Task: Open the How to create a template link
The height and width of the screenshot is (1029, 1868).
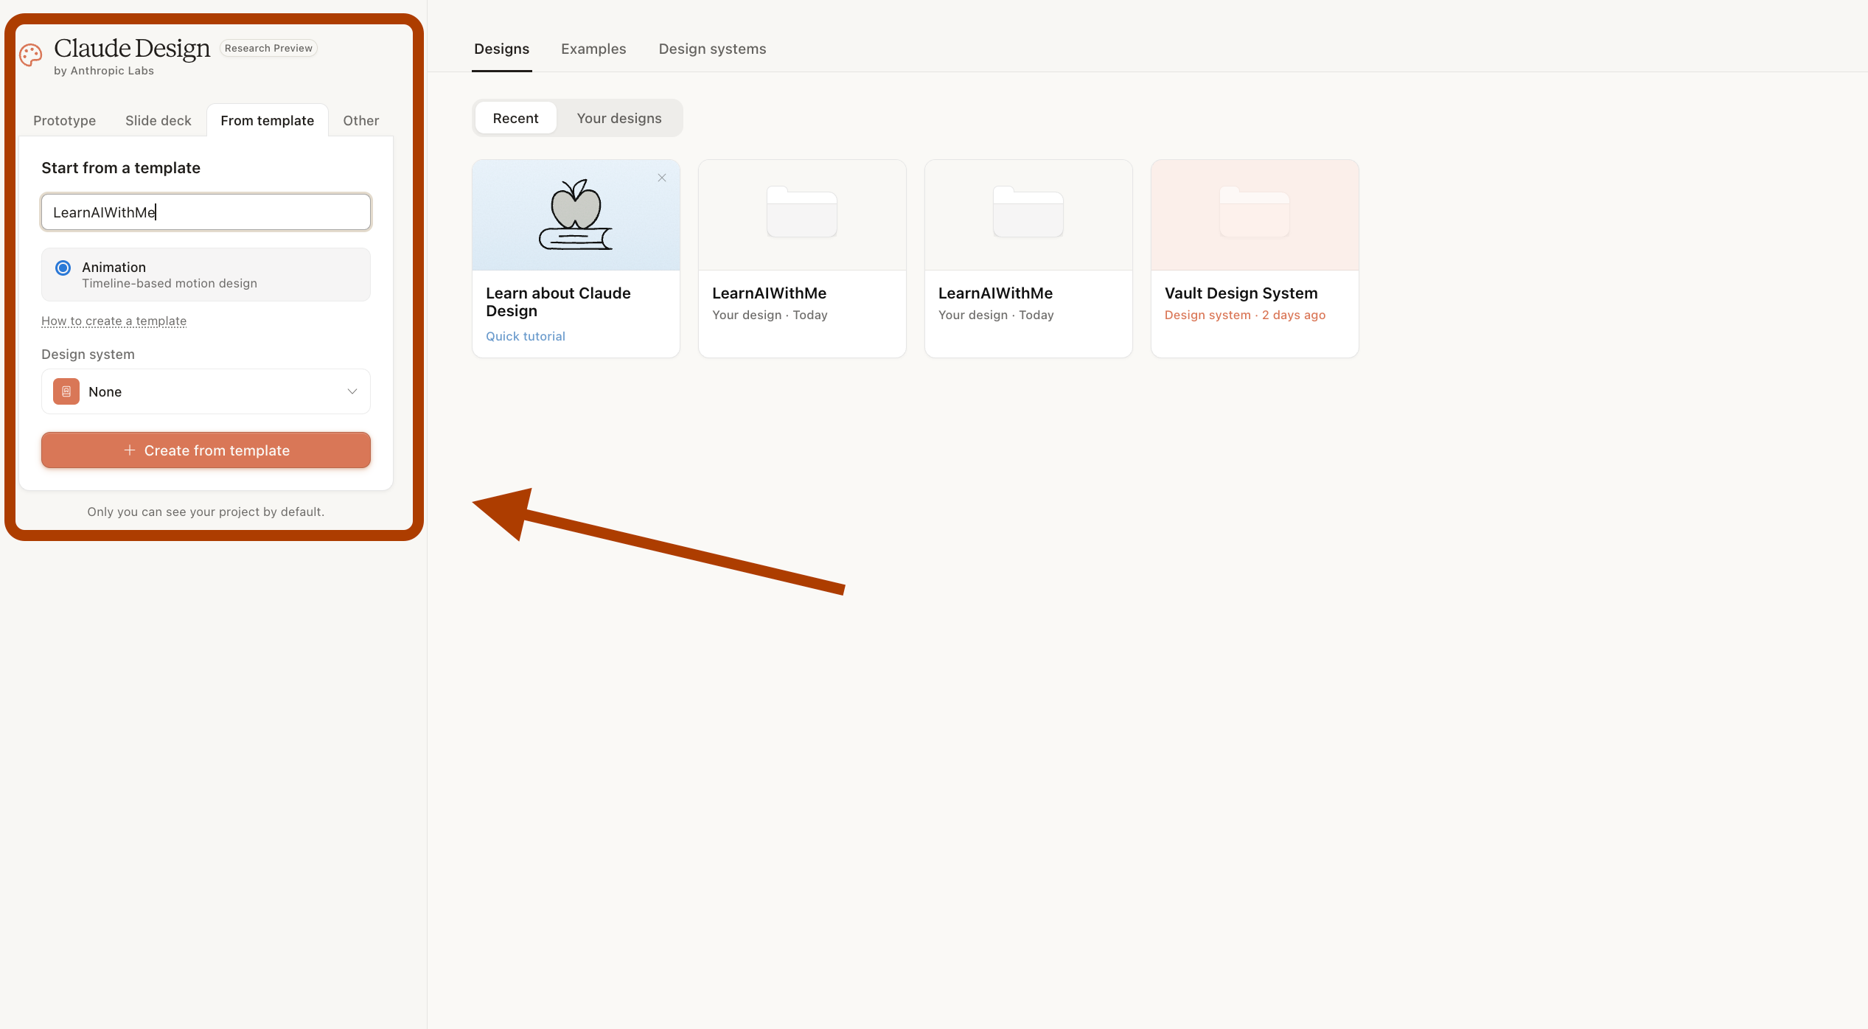Action: (114, 321)
